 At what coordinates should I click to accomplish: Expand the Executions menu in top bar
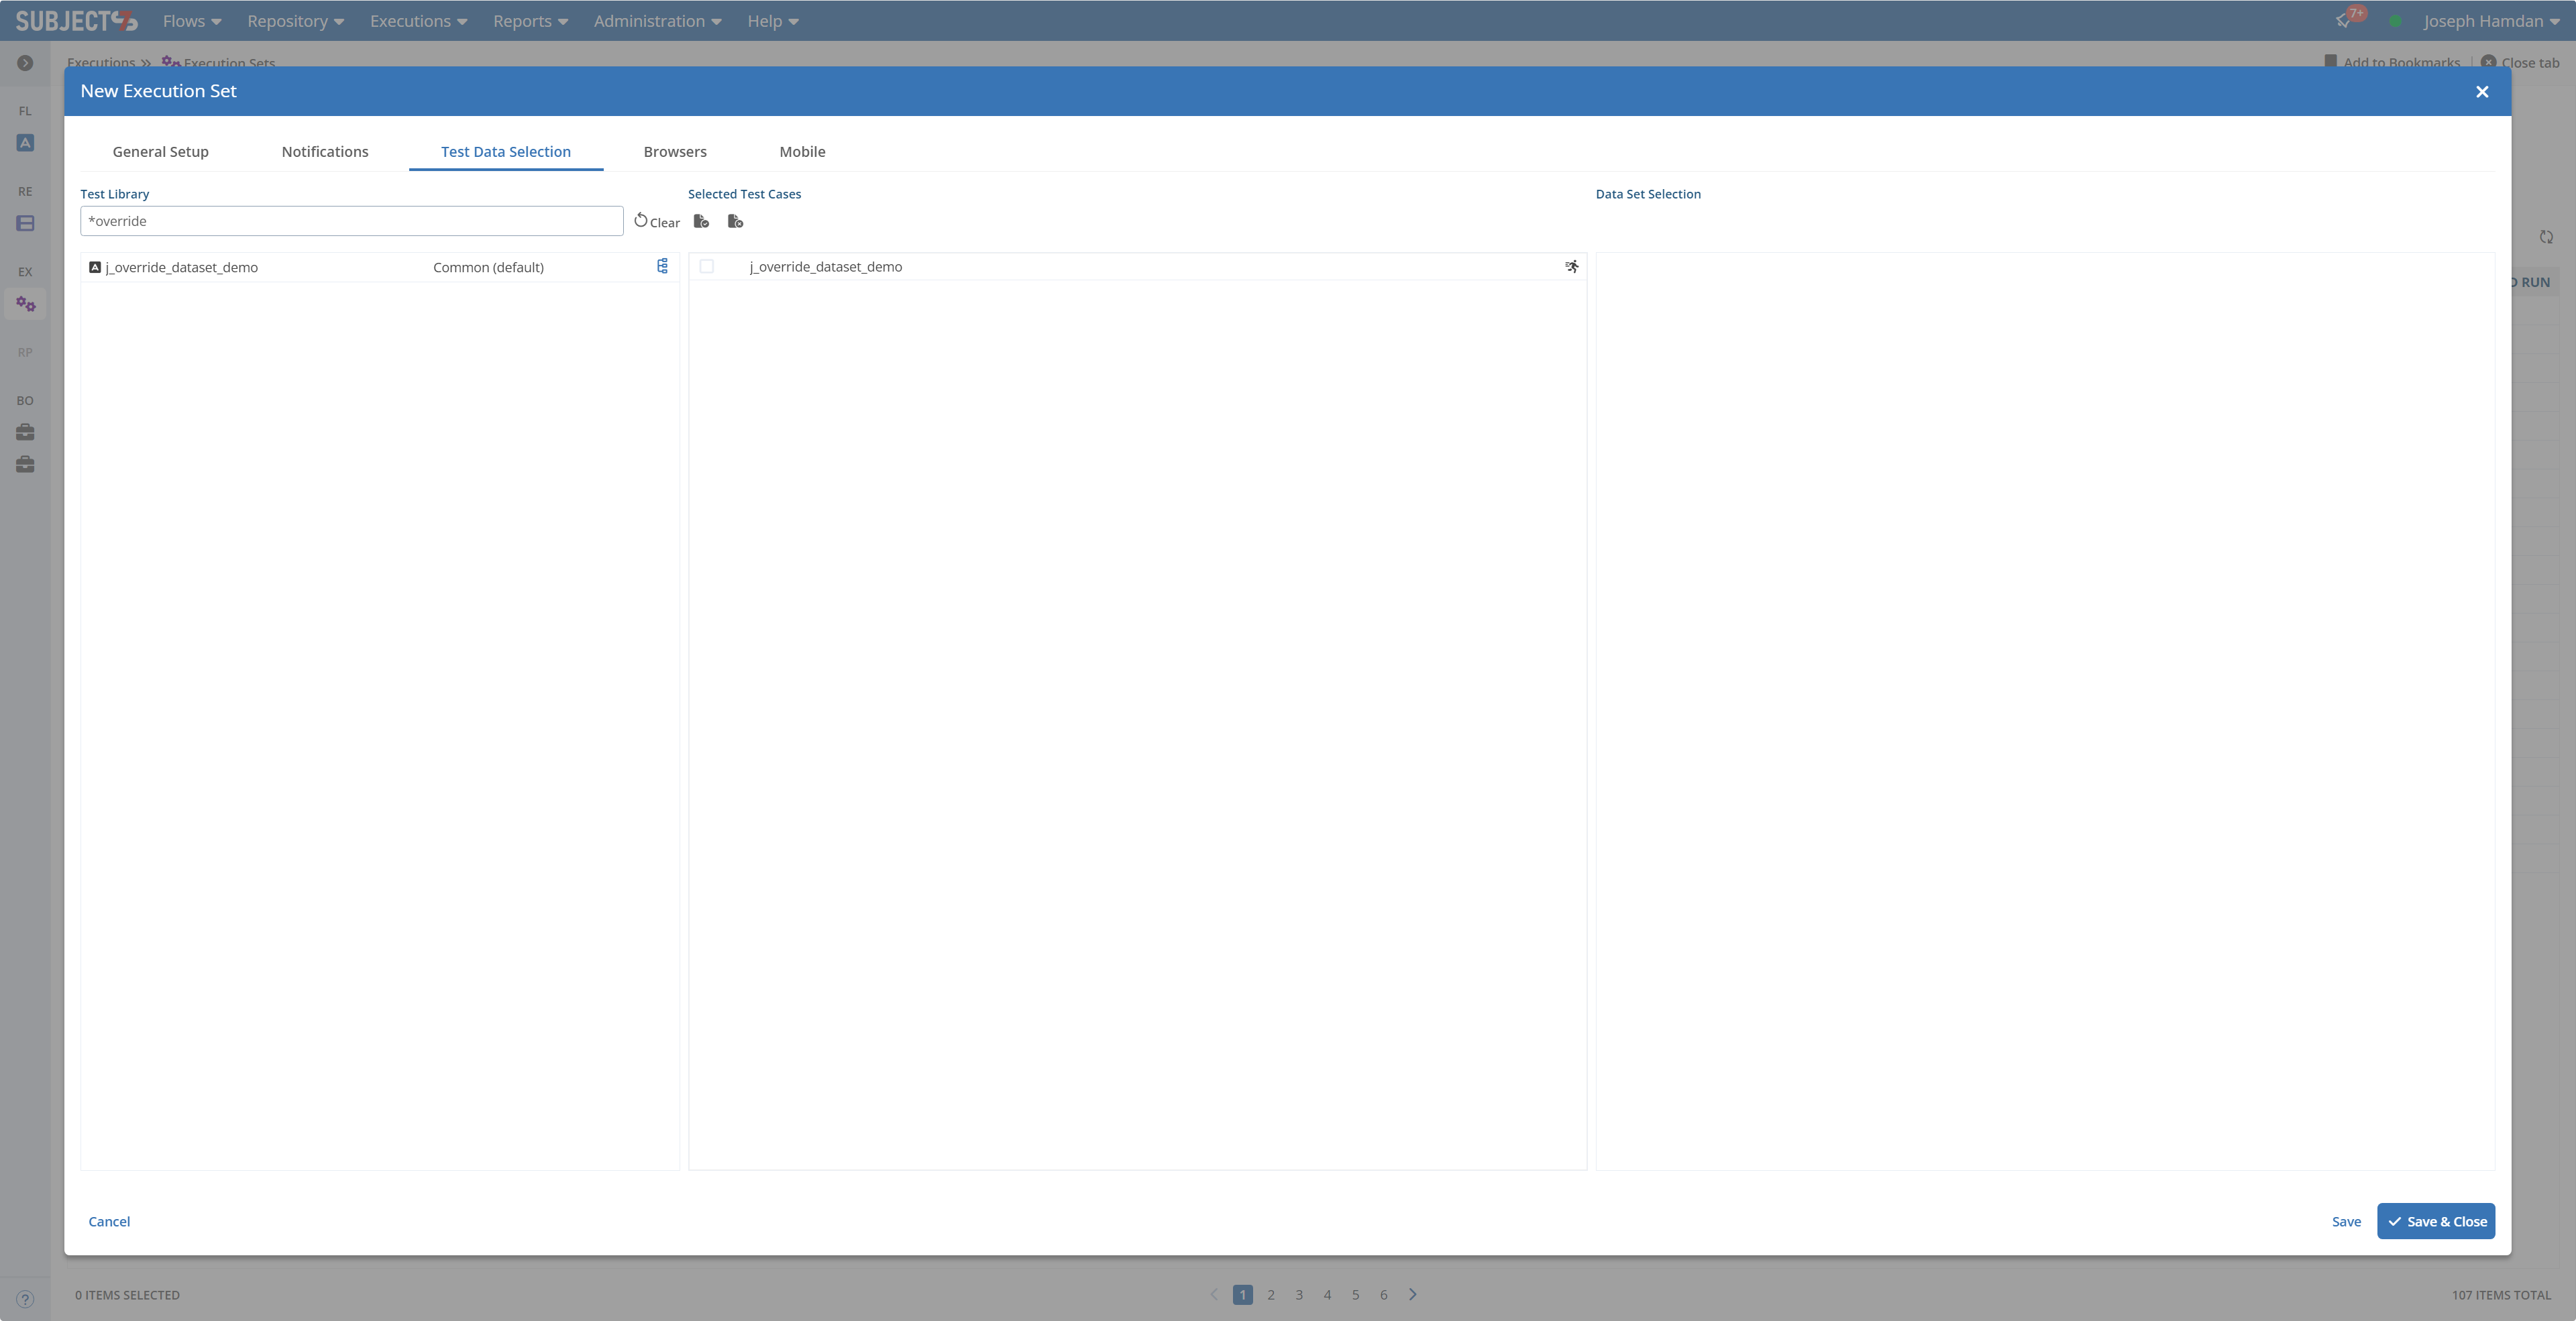[418, 21]
